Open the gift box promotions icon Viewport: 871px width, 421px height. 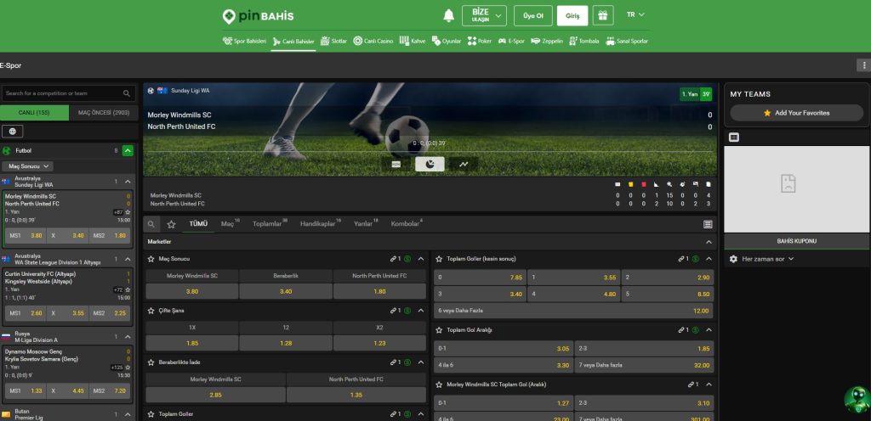pos(603,15)
